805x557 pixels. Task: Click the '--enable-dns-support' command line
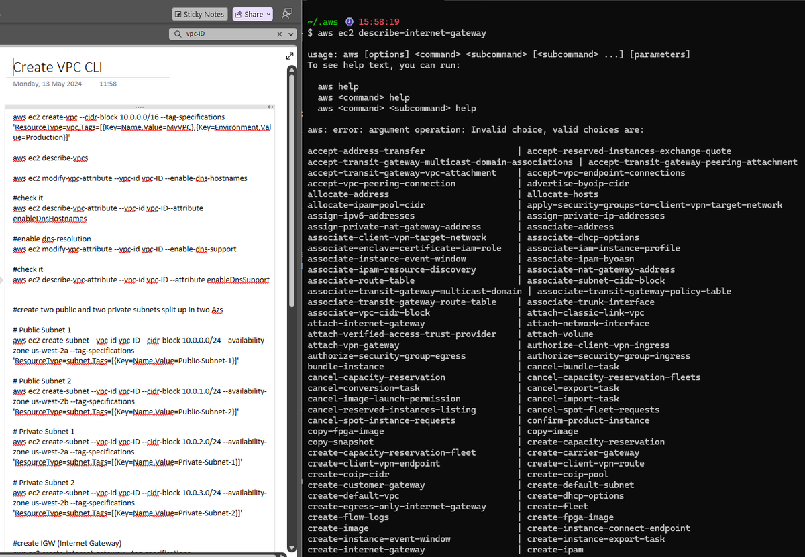[x=125, y=249]
